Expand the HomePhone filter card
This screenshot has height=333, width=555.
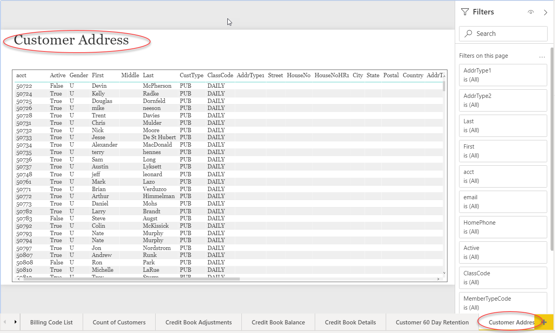pos(503,227)
